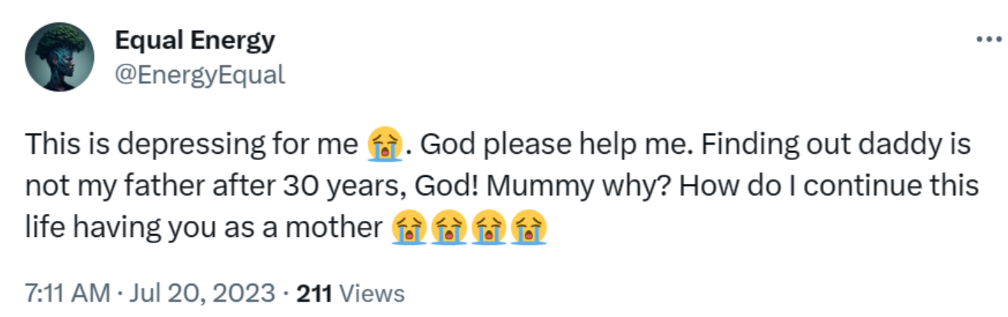This screenshot has width=1008, height=317.
Task: Click the @EnergyEqual handle
Action: [x=199, y=75]
